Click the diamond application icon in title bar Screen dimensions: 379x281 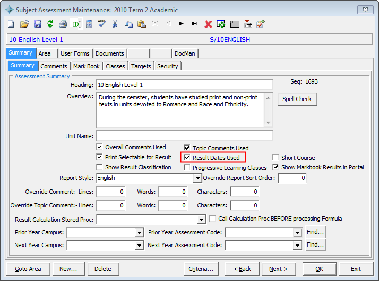(10, 10)
